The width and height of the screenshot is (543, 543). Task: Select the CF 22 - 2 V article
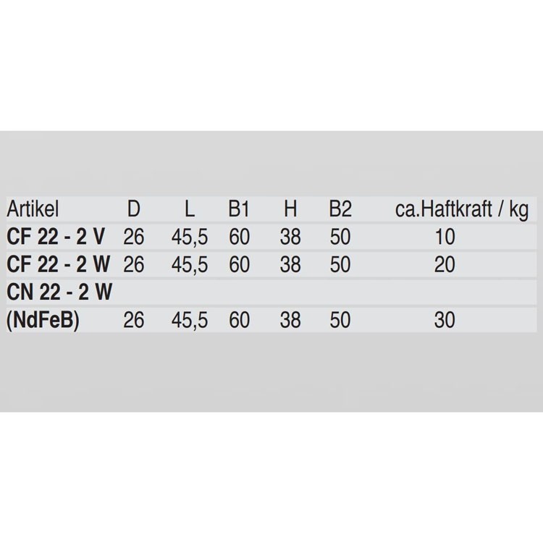coord(56,237)
